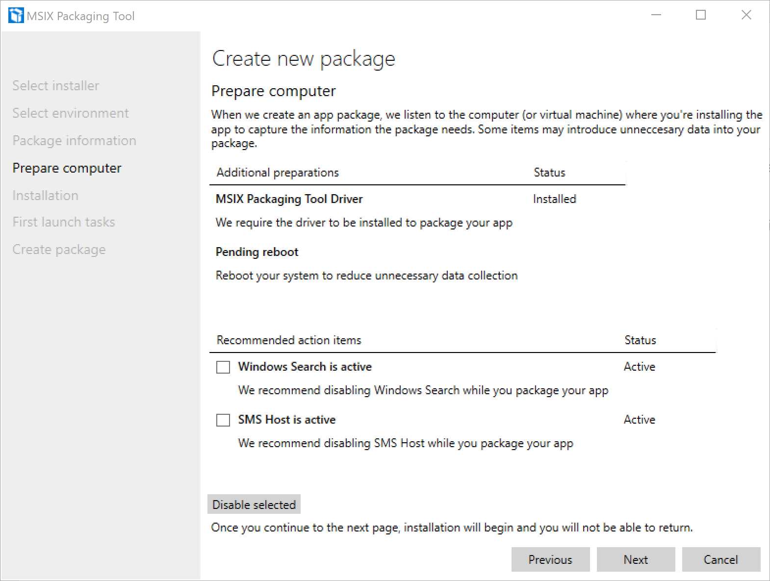770x581 pixels.
Task: Open the Select installer step
Action: point(56,86)
